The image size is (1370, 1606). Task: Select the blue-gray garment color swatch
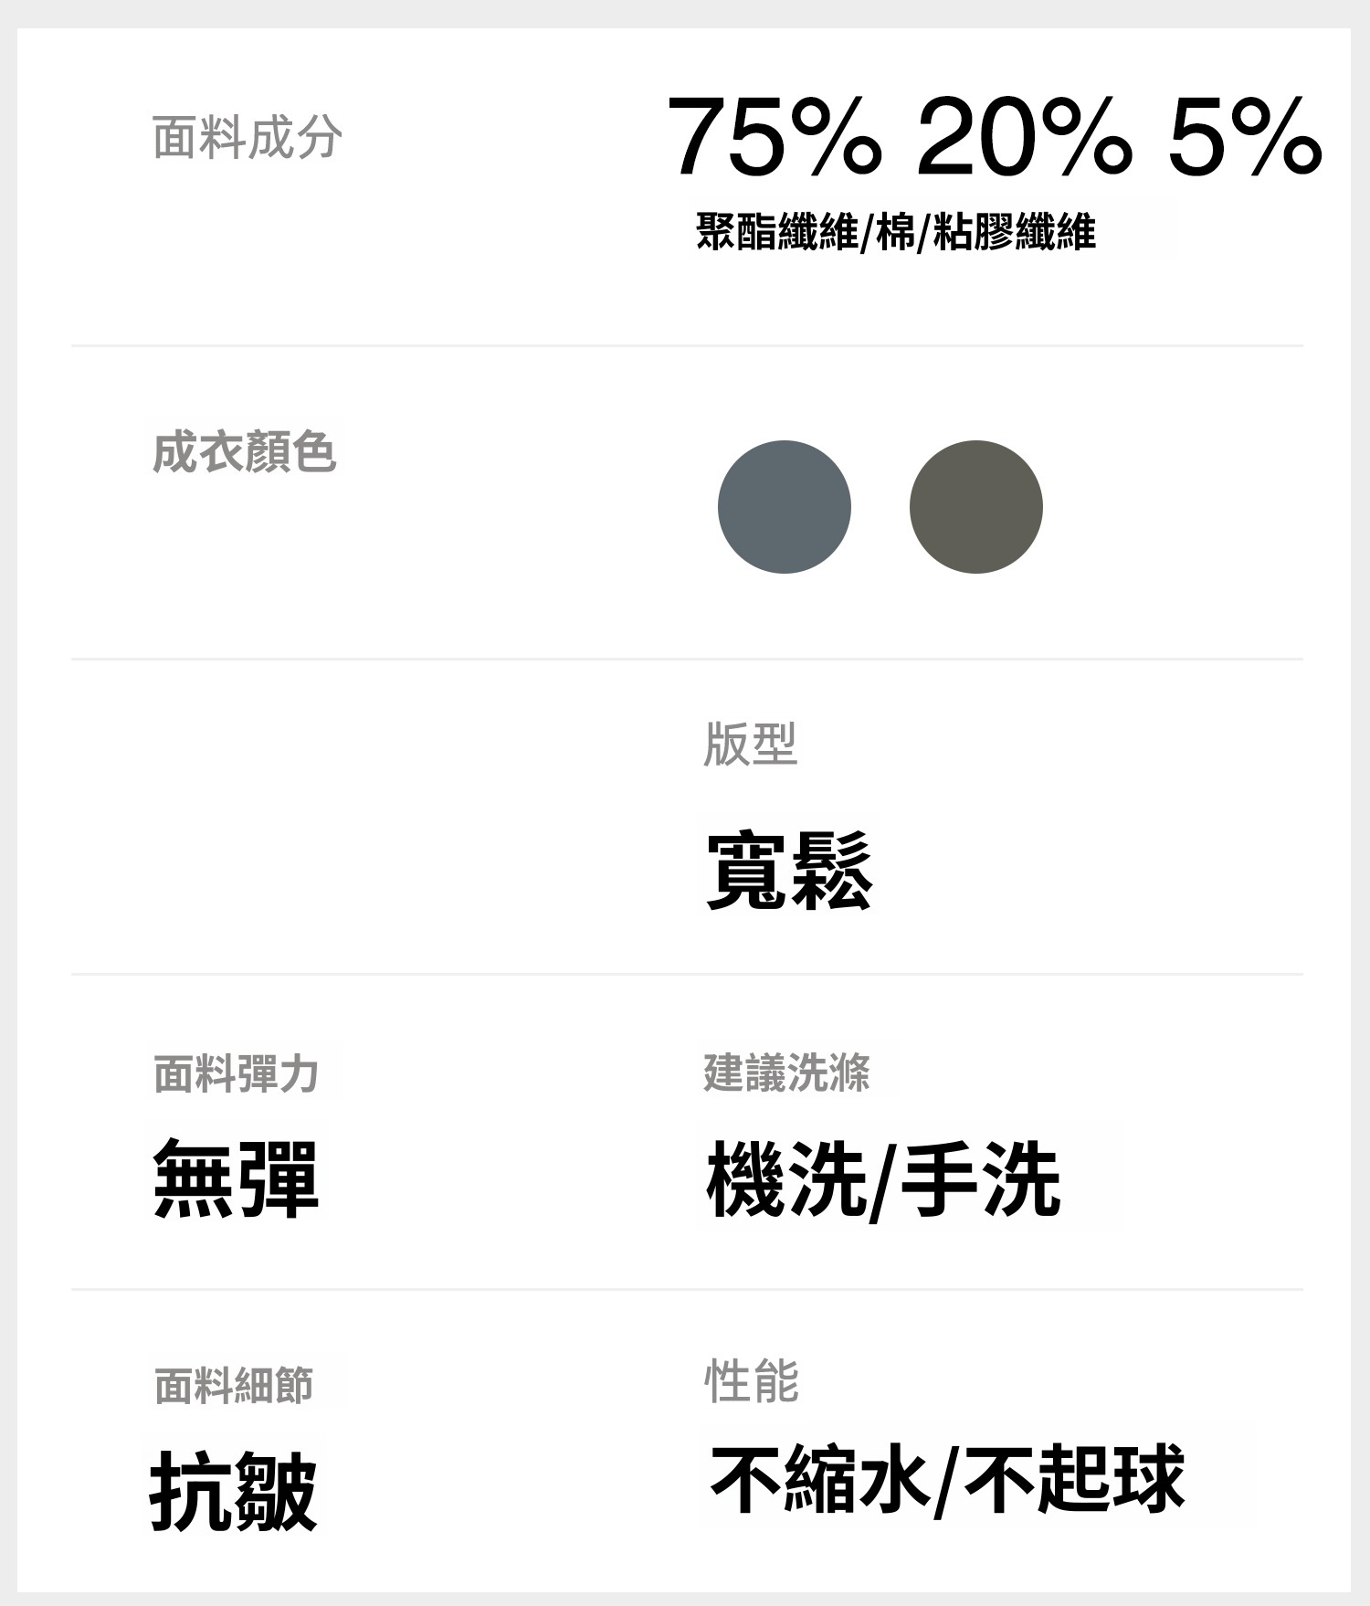tap(784, 507)
